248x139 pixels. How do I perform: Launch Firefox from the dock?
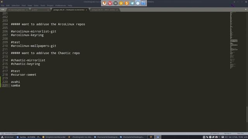(x=104, y=3)
